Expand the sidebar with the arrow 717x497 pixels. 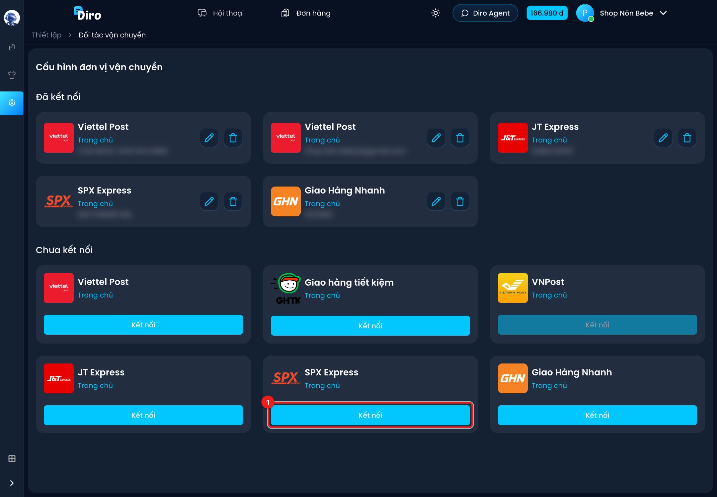[x=12, y=483]
